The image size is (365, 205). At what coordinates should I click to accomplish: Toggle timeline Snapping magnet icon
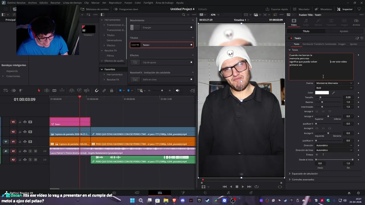(97, 91)
